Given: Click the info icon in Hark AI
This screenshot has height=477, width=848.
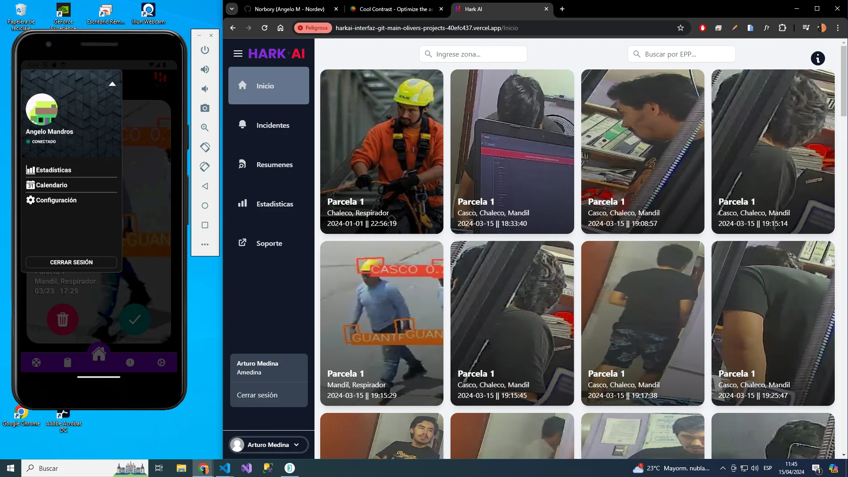Looking at the screenshot, I should point(818,58).
